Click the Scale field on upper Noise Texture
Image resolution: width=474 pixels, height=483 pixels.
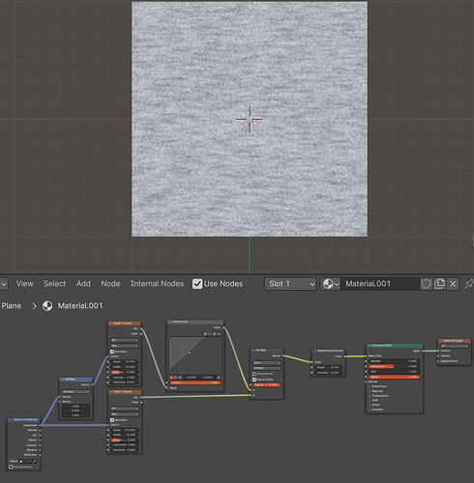point(125,361)
